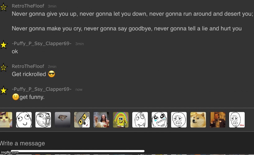Click the outlined star beside first RetroTheFloof message
254x155 pixels.
(x=3, y=7)
